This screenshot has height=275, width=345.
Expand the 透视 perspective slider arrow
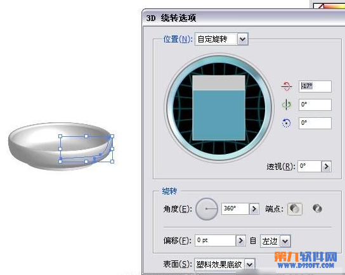[327, 167]
